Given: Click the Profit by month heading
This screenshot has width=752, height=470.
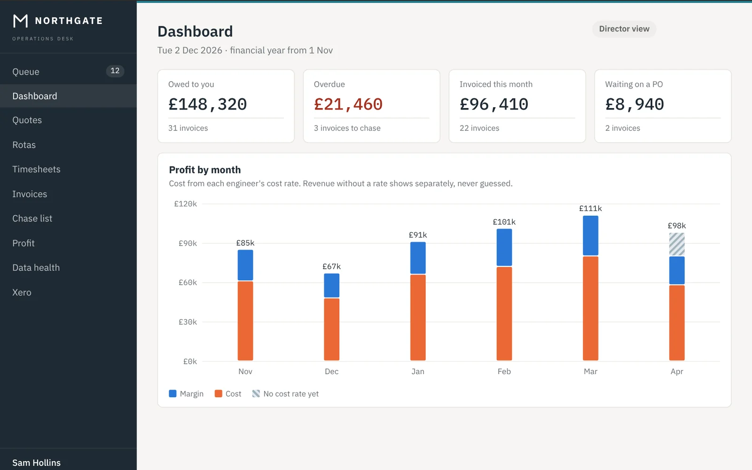Looking at the screenshot, I should coord(205,170).
